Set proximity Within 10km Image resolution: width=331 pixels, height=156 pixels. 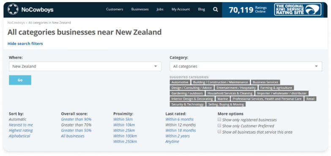point(124,125)
